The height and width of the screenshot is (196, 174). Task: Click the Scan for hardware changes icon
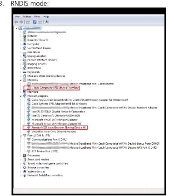pos(47,22)
